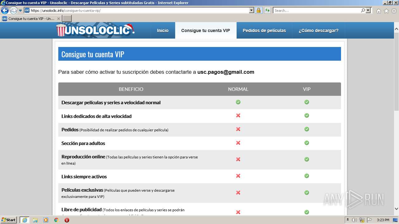Expand the address bar autocomplete dropdown
This screenshot has height=224, width=399.
(x=252, y=10)
